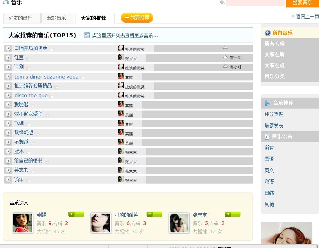Image resolution: width=319 pixels, height=248 pixels.
Task: Expand list via 点这里展开列表查看更多音乐
Action: (125, 36)
